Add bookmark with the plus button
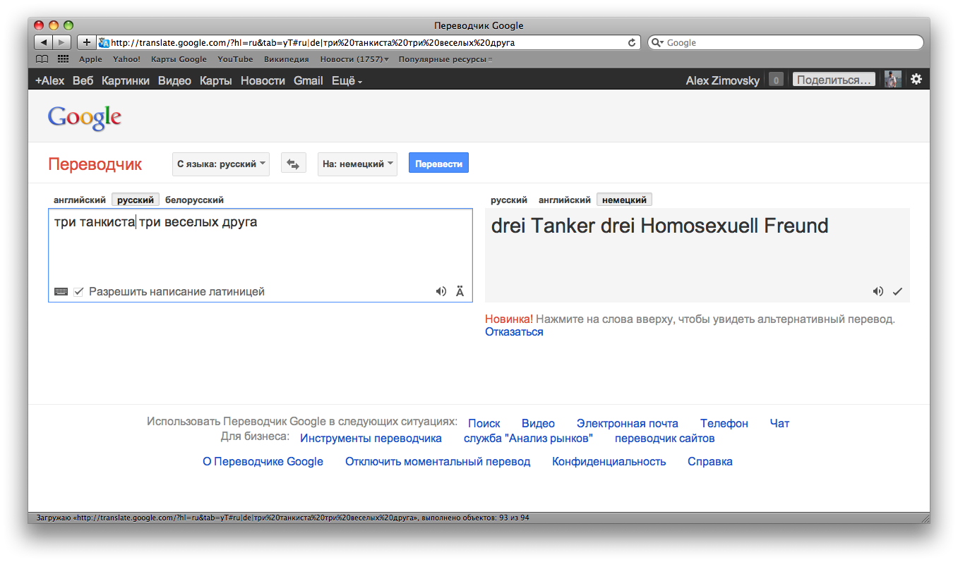Viewport: 958px width, 562px height. [87, 42]
